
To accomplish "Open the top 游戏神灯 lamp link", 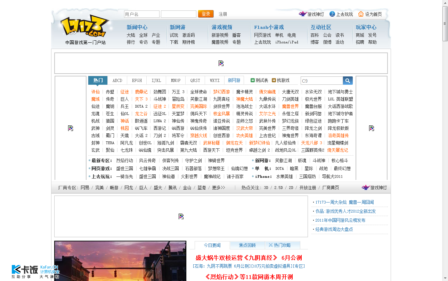I will [x=311, y=14].
